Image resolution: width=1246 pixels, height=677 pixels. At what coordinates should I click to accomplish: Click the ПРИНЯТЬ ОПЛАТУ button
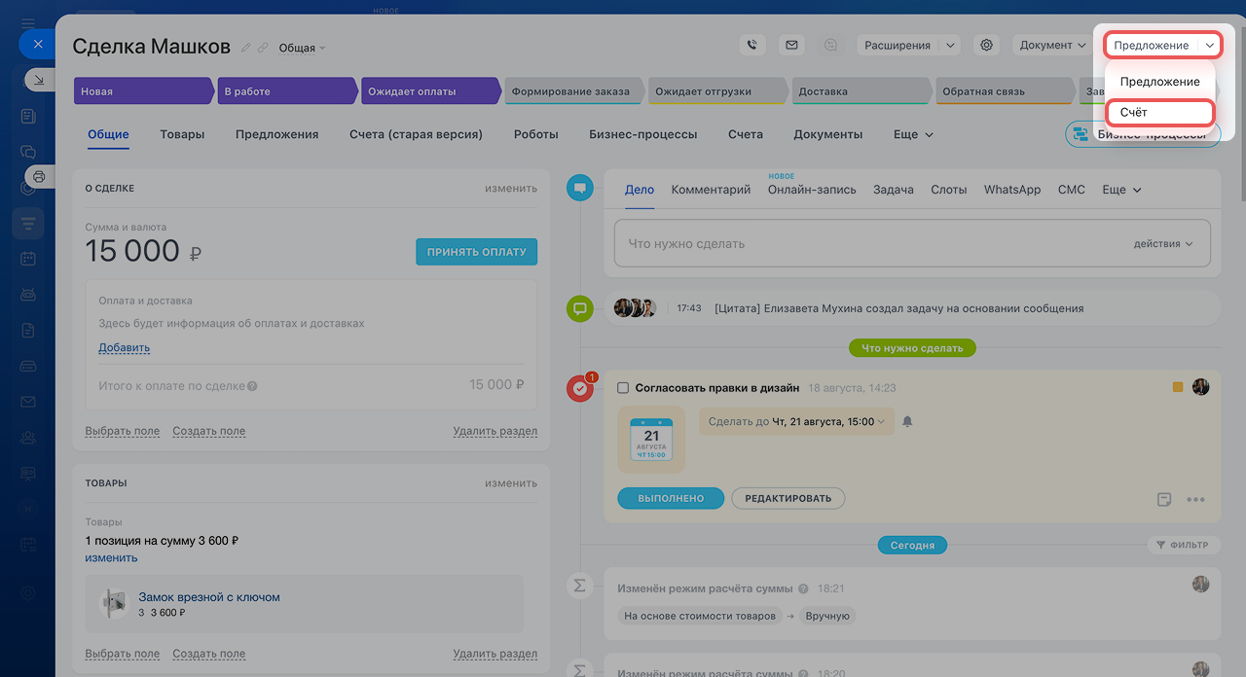pos(476,251)
